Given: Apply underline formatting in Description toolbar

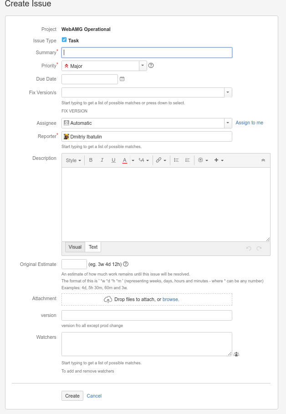Looking at the screenshot, I should [112, 160].
